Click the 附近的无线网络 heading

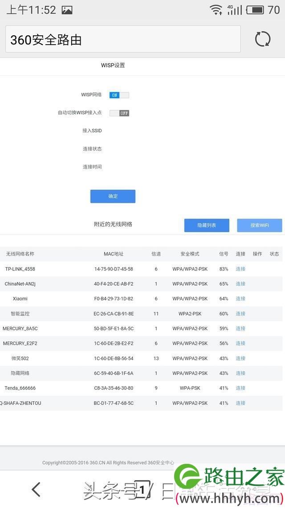click(113, 224)
